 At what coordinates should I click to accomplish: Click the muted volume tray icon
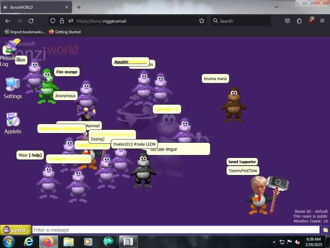pyautogui.click(x=297, y=242)
